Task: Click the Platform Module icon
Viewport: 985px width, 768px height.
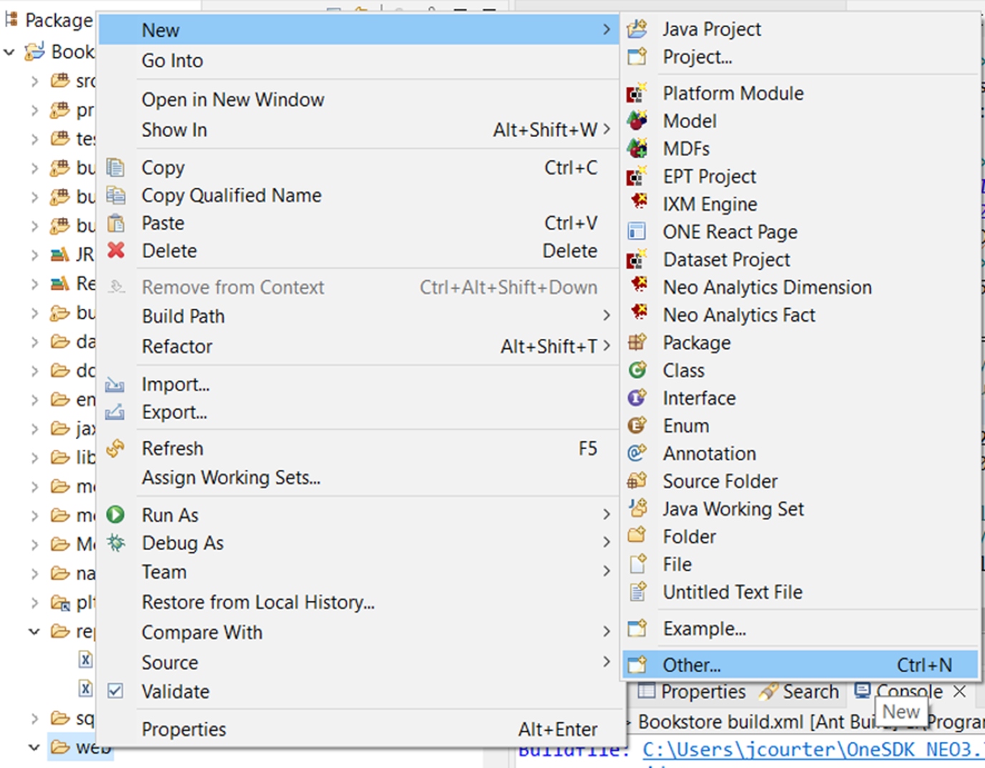Action: (x=637, y=93)
